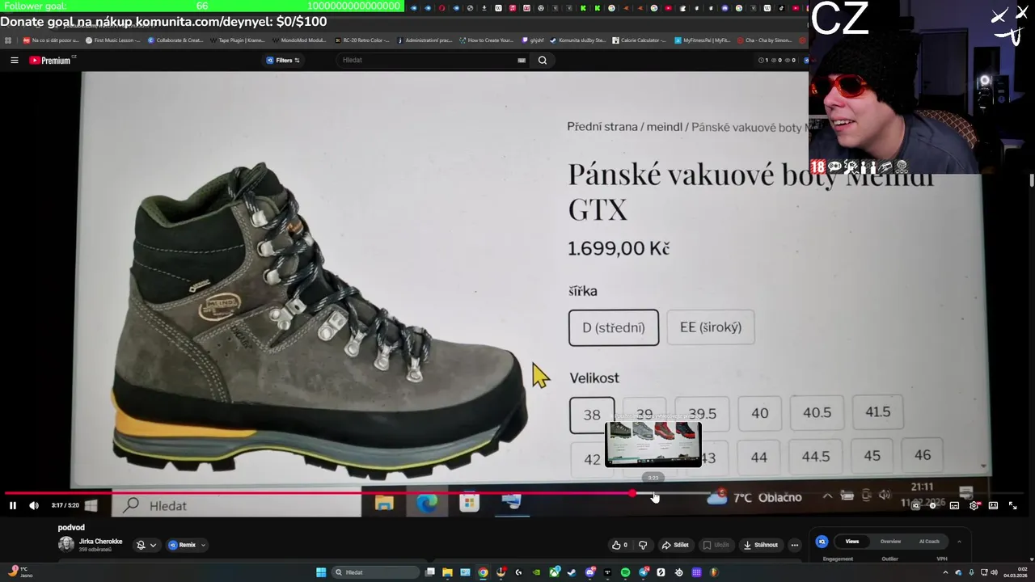Click the 3:17 / 5:20 time display
1035x582 pixels.
(65, 505)
